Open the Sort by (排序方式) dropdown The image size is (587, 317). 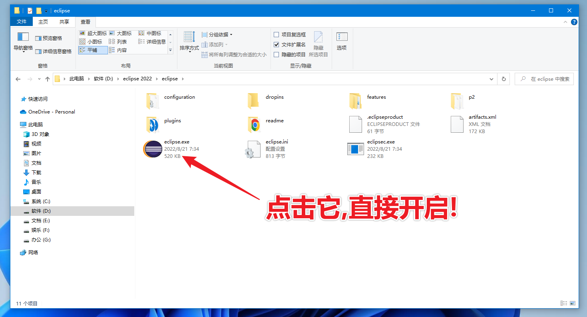(189, 42)
